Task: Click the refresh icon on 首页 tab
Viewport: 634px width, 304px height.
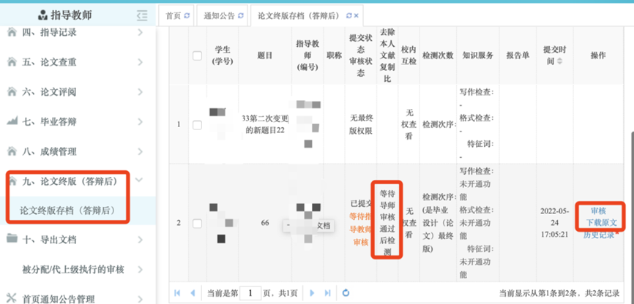Action: [187, 15]
